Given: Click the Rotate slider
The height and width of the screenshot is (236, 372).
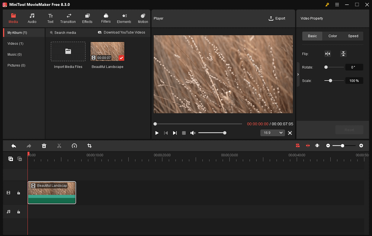Looking at the screenshot, I should click(334, 67).
